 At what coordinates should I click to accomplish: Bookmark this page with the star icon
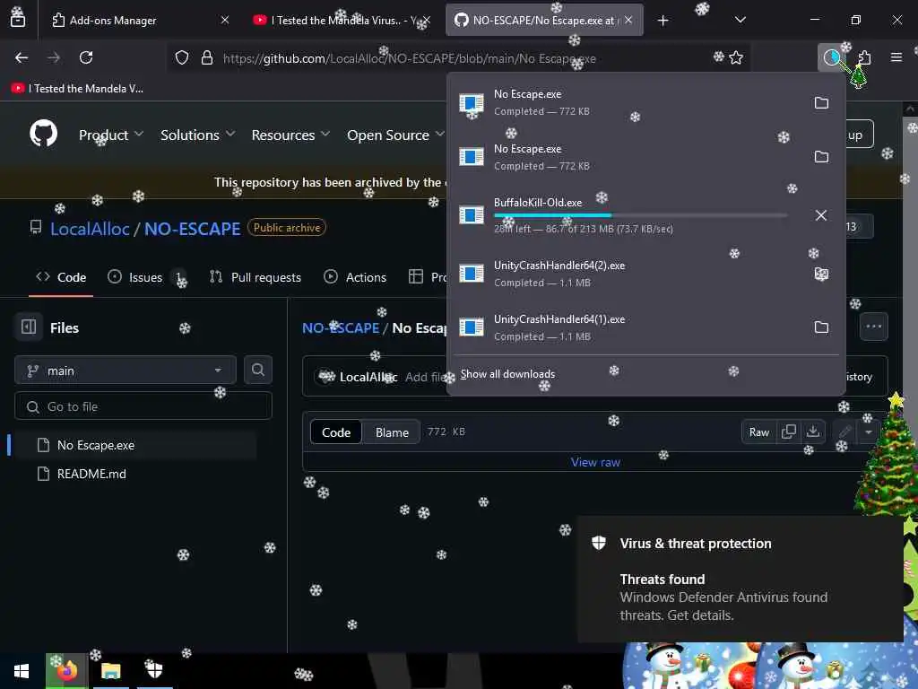point(736,57)
